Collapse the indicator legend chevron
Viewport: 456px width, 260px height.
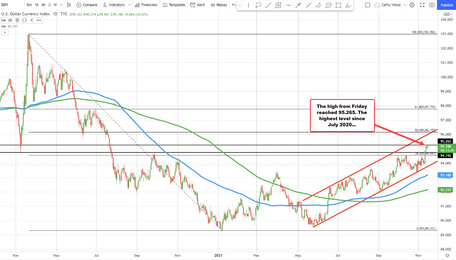[x=5, y=32]
